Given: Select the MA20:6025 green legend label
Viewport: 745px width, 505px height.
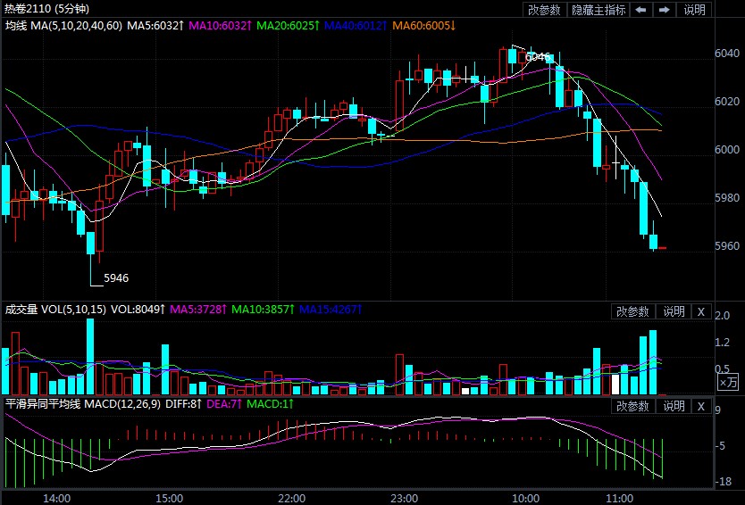Looking at the screenshot, I should tap(287, 25).
